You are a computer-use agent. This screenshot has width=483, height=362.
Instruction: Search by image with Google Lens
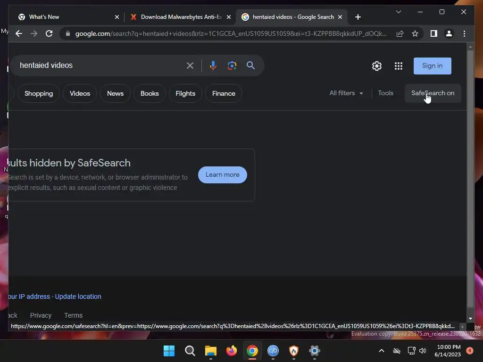232,65
